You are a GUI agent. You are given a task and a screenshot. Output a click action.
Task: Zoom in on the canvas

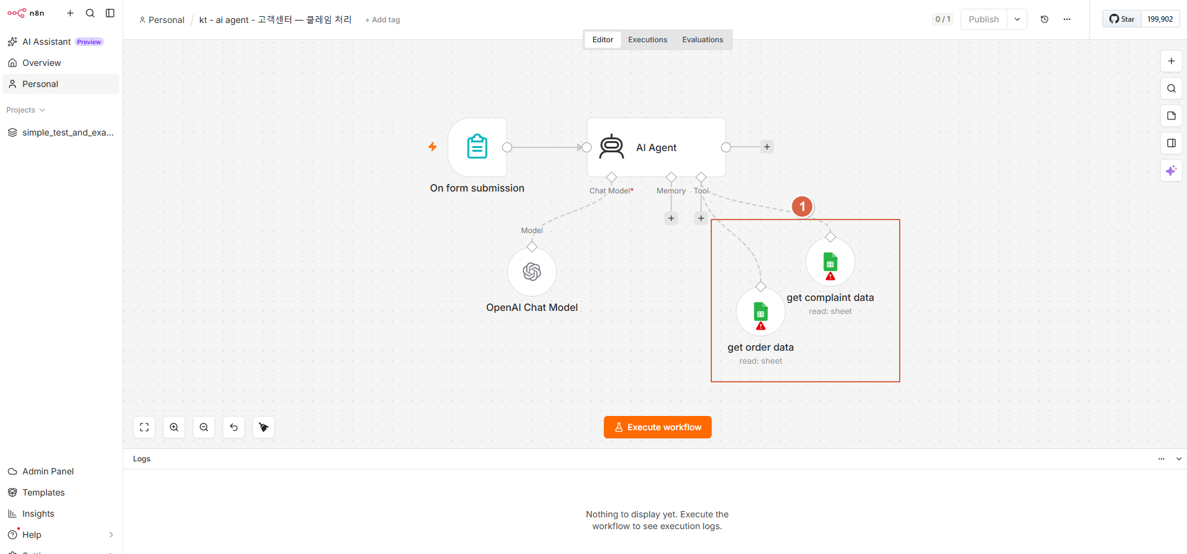[x=174, y=427]
